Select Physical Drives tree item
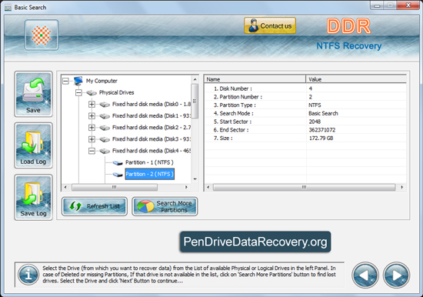 pyautogui.click(x=117, y=92)
